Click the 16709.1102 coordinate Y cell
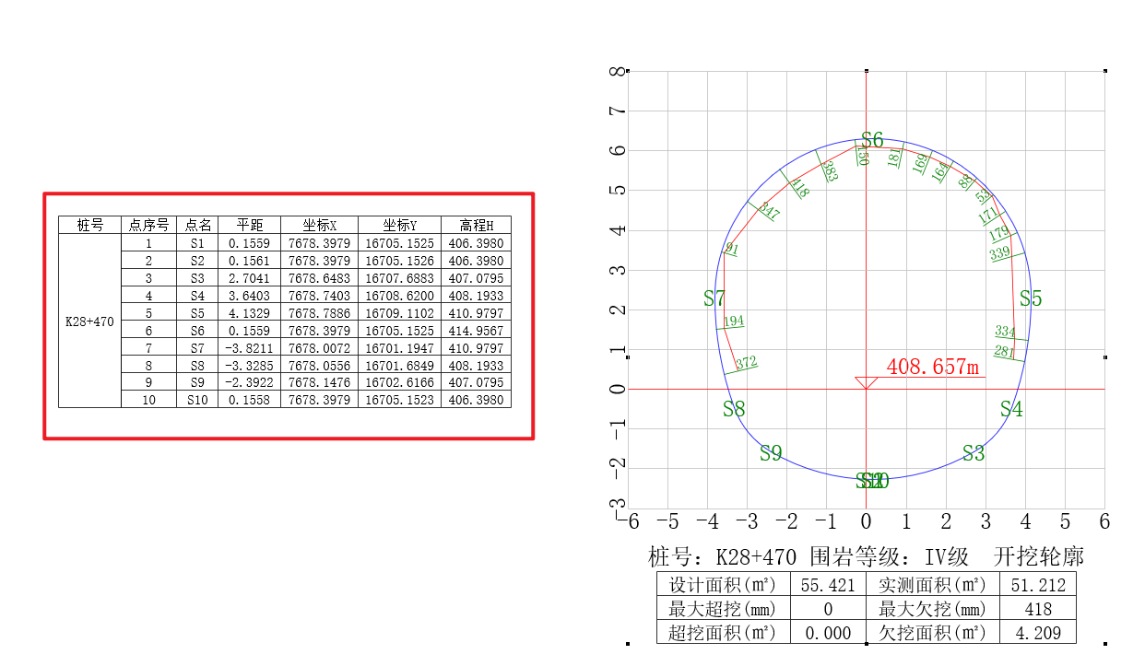This screenshot has width=1145, height=666. click(x=398, y=313)
